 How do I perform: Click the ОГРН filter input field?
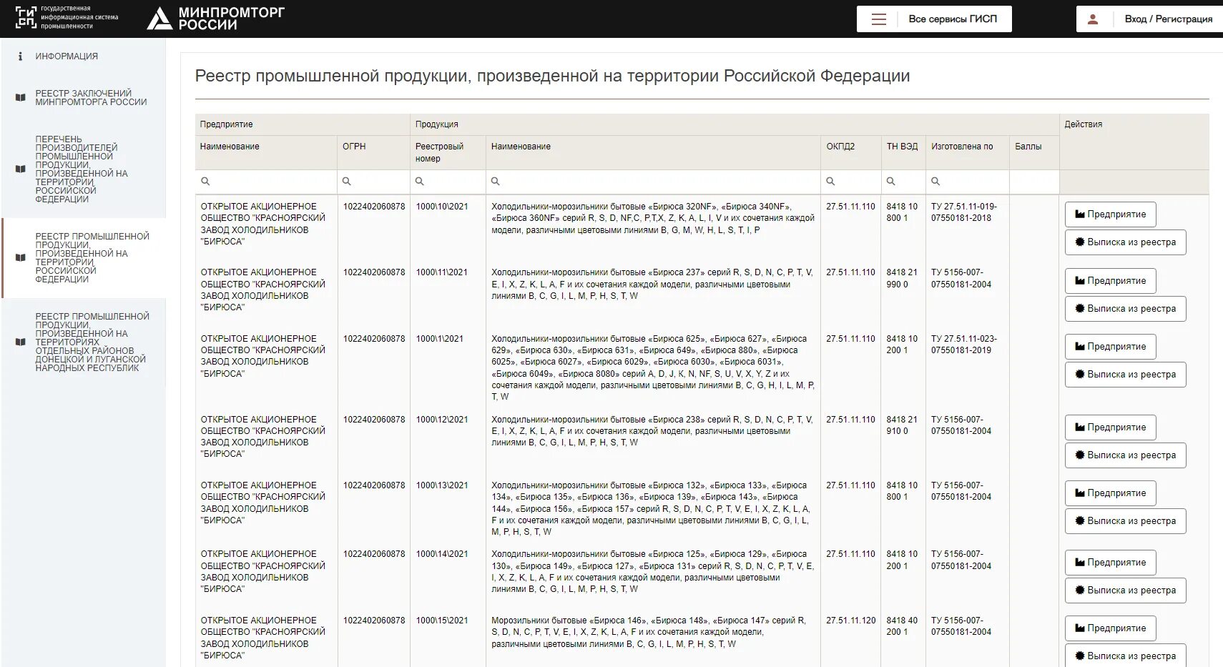(373, 182)
